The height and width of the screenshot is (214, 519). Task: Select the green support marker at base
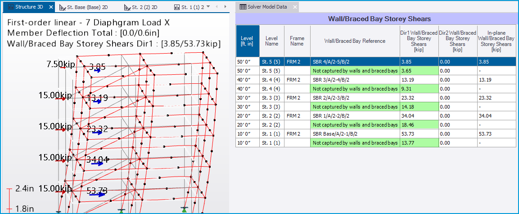[184, 210]
